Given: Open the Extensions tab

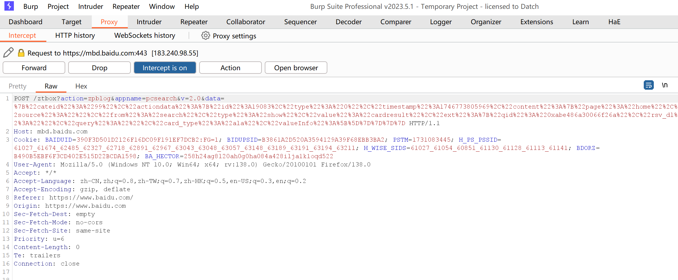Looking at the screenshot, I should [537, 22].
